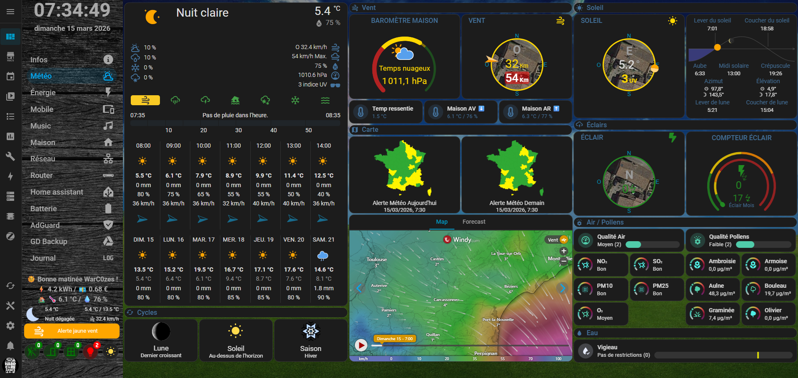Collapse the Vent section header
798x378 pixels.
pos(460,8)
